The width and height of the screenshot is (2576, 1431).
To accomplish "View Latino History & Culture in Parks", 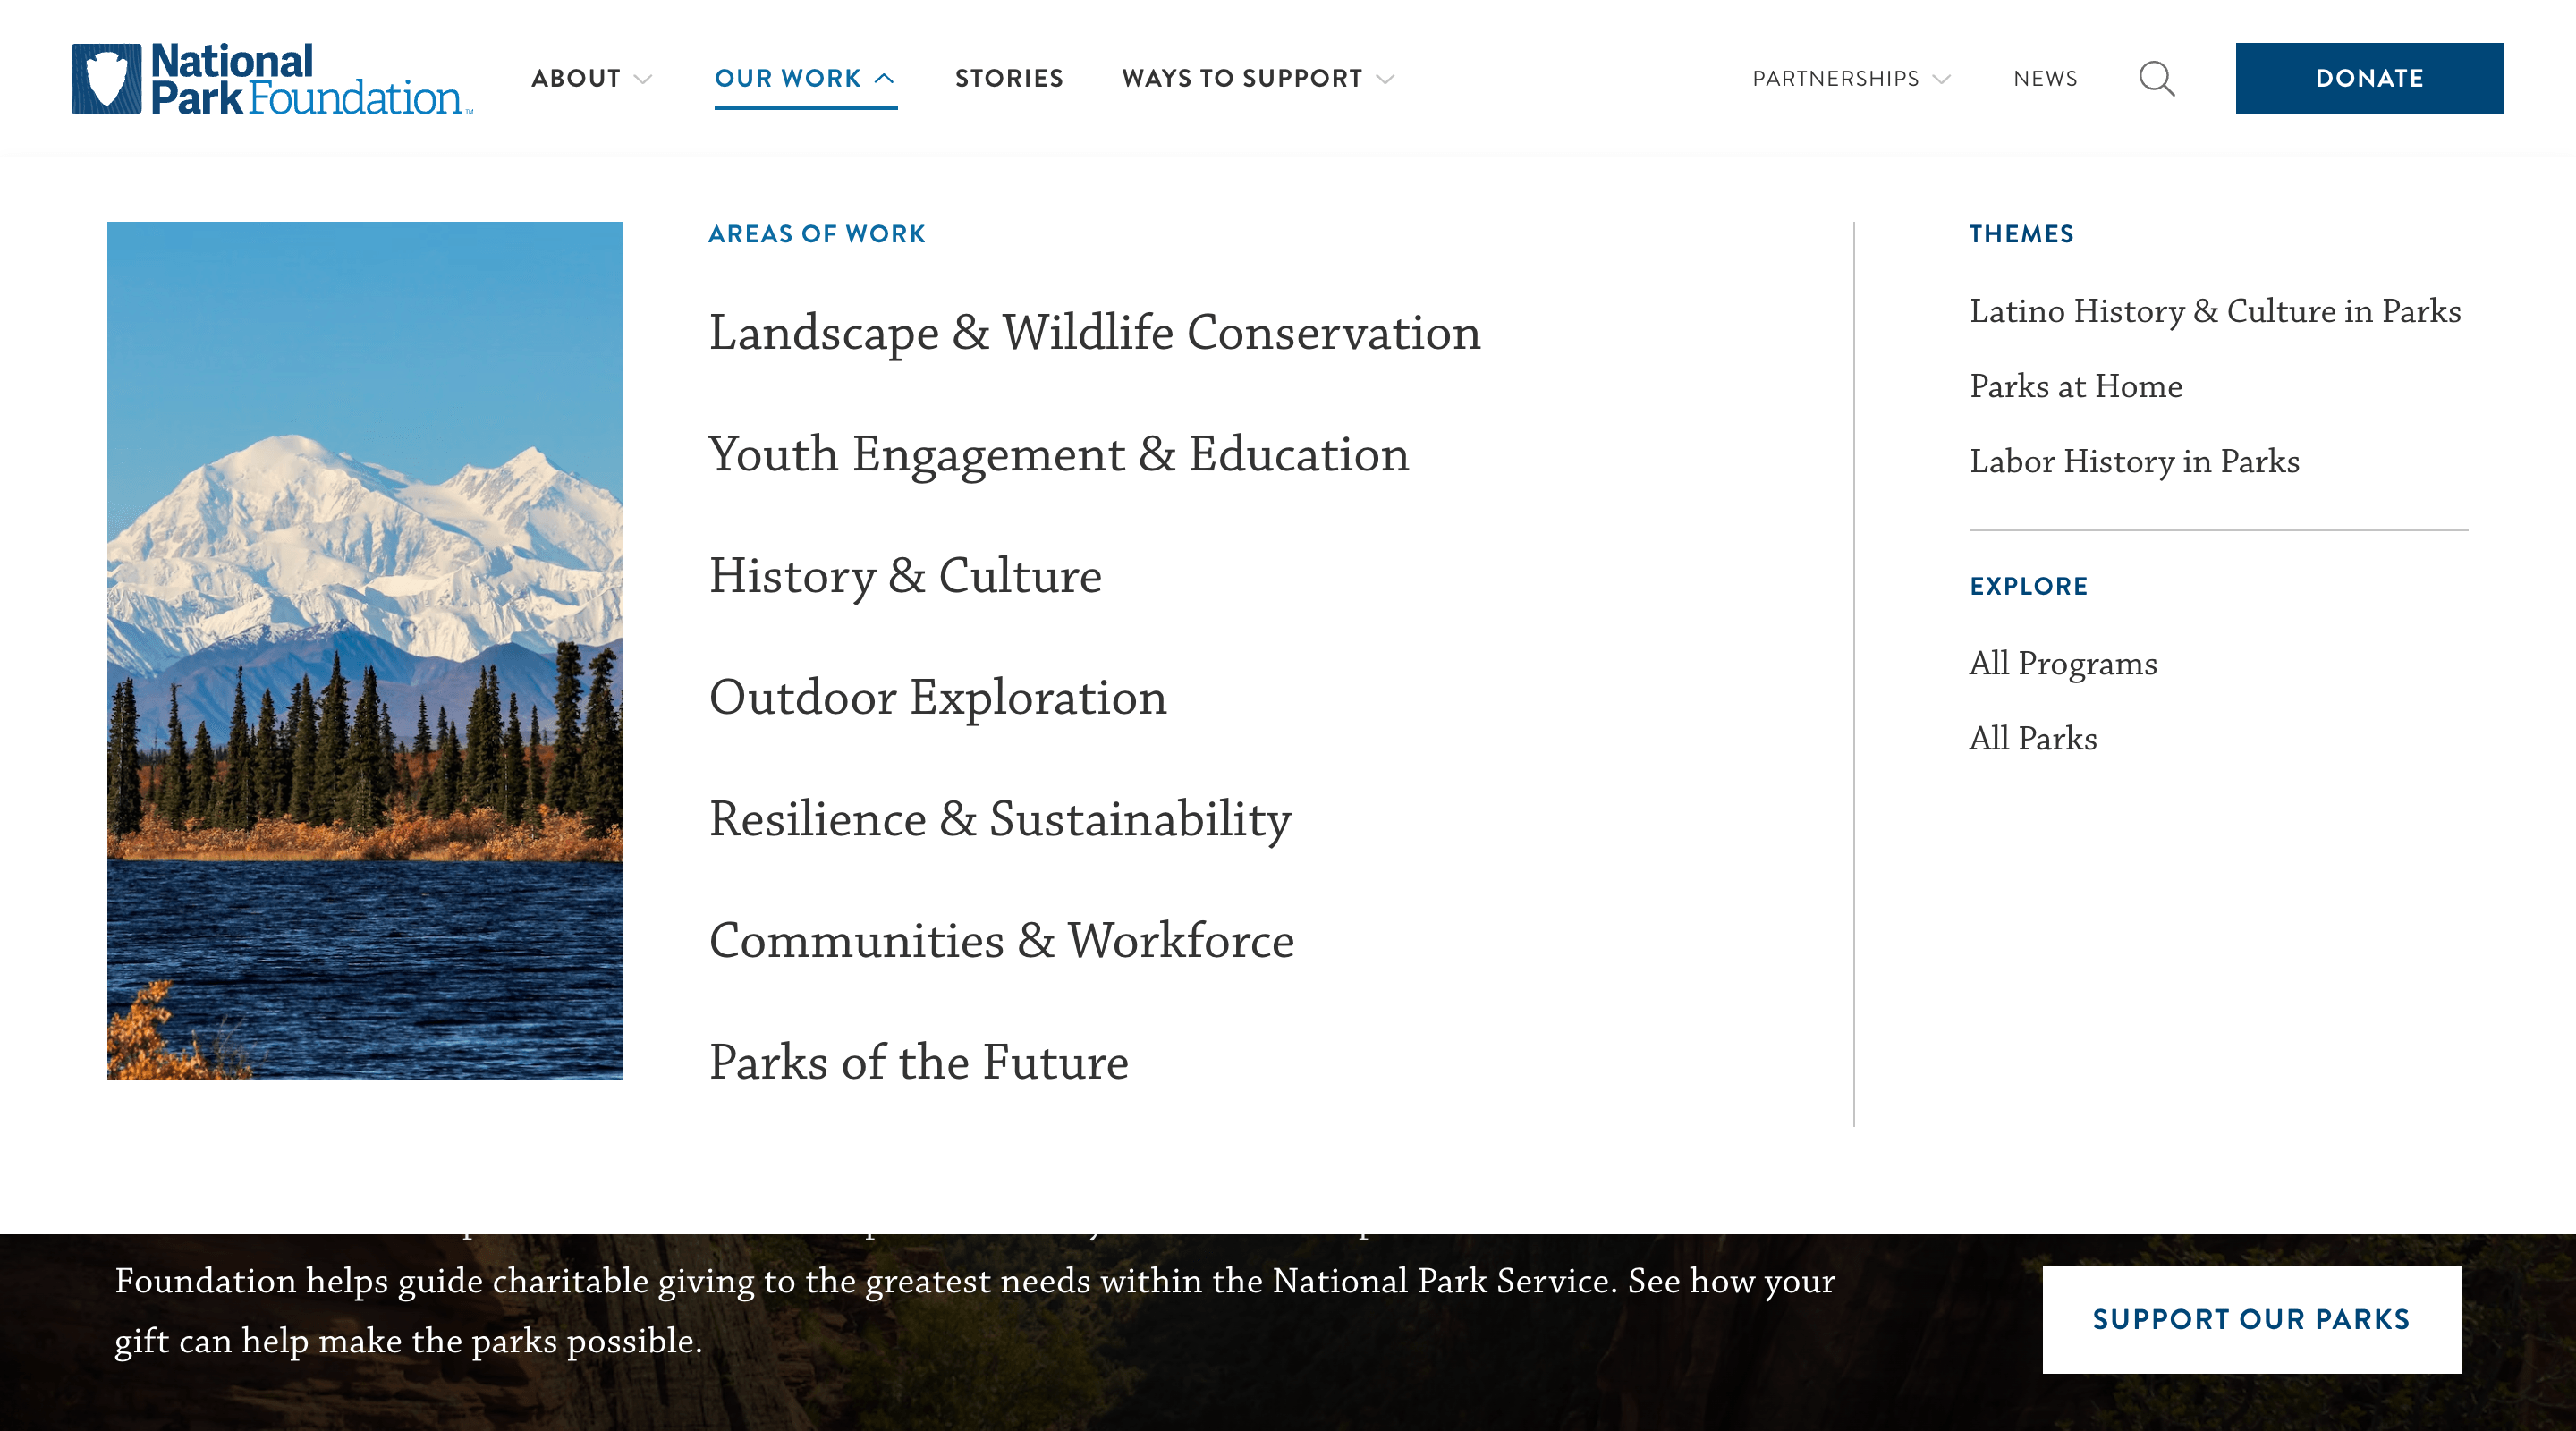I will click(2215, 311).
